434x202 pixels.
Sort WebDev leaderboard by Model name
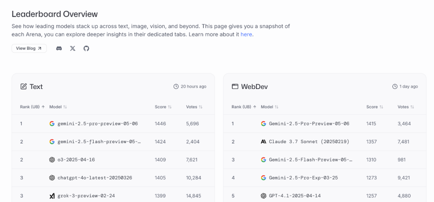(x=270, y=107)
